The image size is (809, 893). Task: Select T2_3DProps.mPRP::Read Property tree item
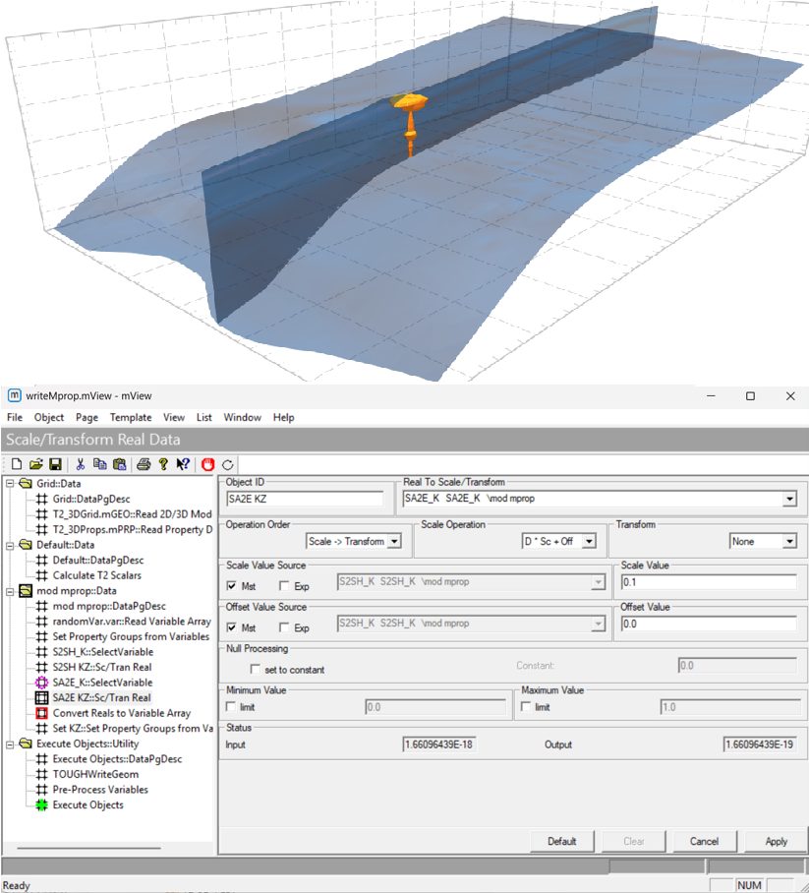(133, 530)
